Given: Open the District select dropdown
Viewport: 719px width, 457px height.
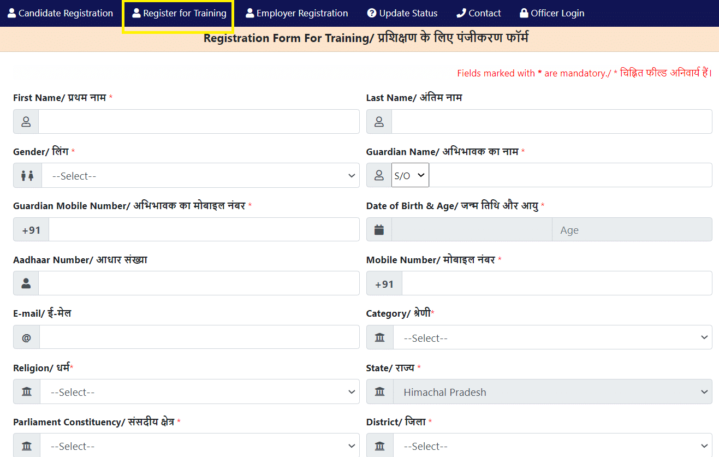Looking at the screenshot, I should (552, 446).
